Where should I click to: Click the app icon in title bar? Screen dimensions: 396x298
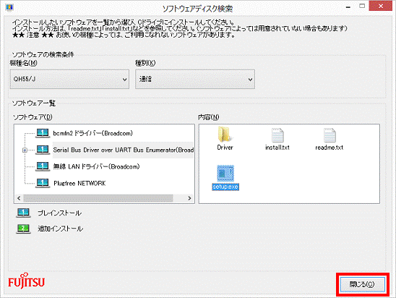(9, 7)
